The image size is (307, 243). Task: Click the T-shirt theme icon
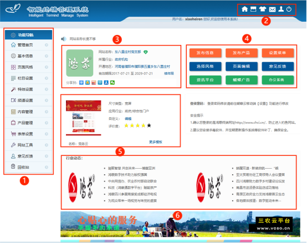(263, 9)
